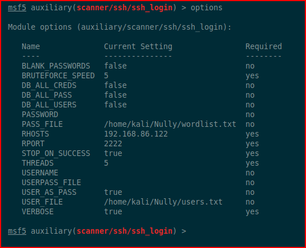Click the VERBOSE required 'yes' value
Screen dimensions: 306x248
pos(252,211)
